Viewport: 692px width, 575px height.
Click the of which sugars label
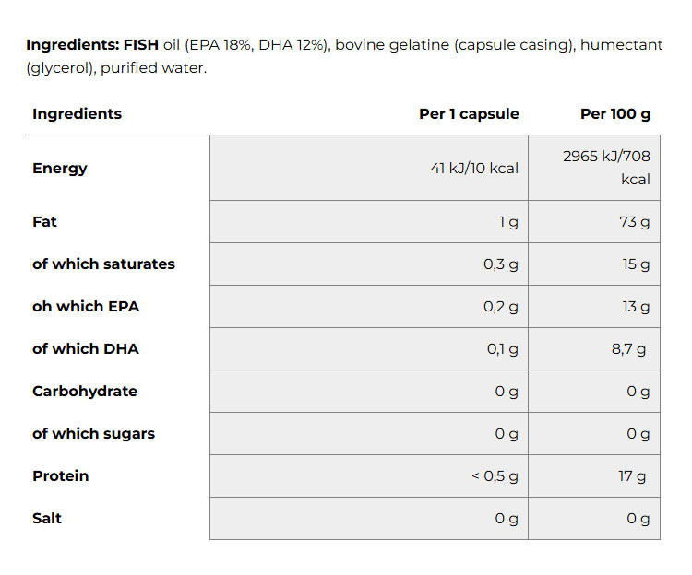point(93,434)
